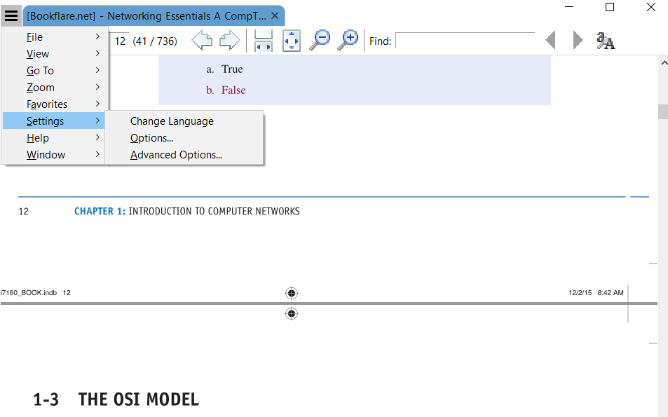Select the Fit Width toolbar icon
Screen dimensions: 668x417
pyautogui.click(x=264, y=41)
